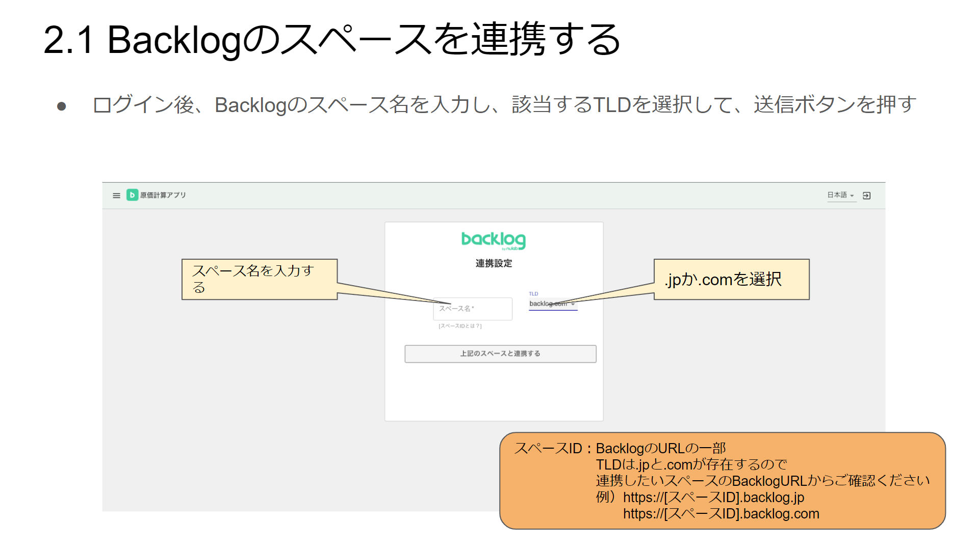Click the https://[スペースID].backlog.com example text

tap(721, 514)
